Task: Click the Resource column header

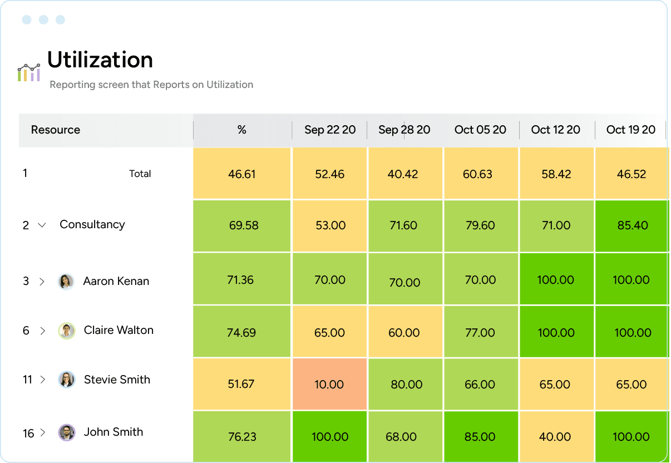Action: (56, 130)
